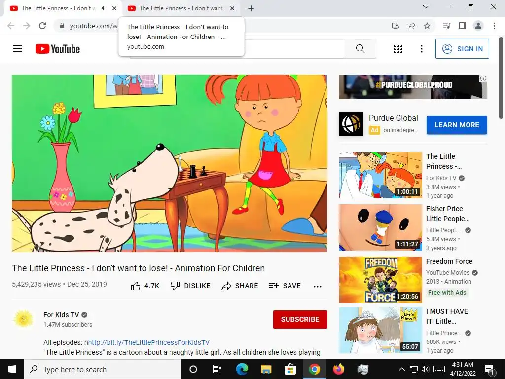Click the SIGN IN button
The image size is (505, 379).
pyautogui.click(x=462, y=49)
